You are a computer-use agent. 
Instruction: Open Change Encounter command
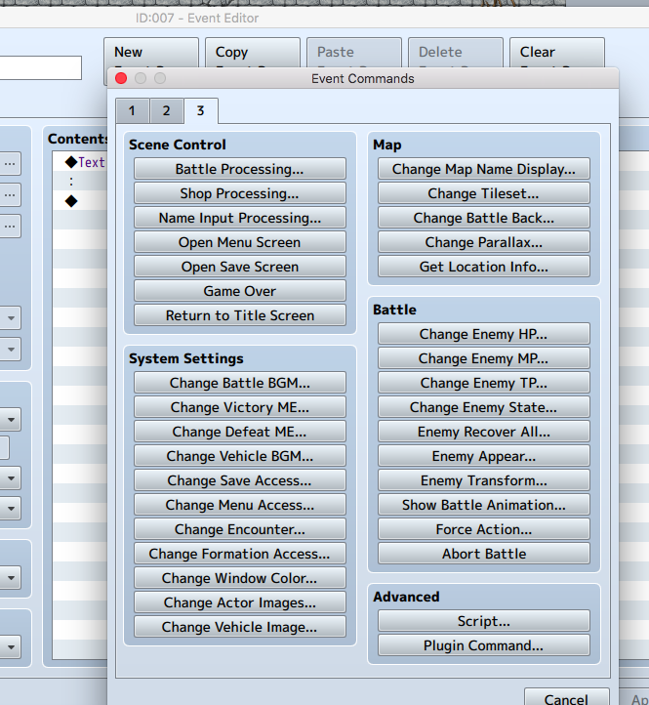239,529
